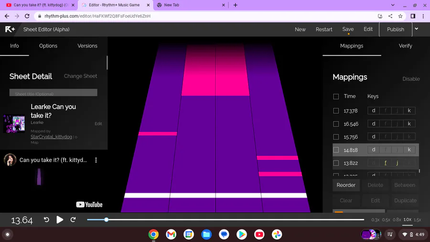The width and height of the screenshot is (430, 242).
Task: Switch to the Options tab
Action: point(48,46)
